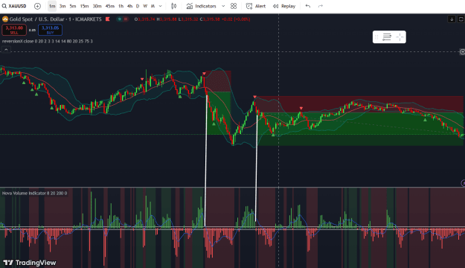Click the sync arrows icon at top right

461,19
